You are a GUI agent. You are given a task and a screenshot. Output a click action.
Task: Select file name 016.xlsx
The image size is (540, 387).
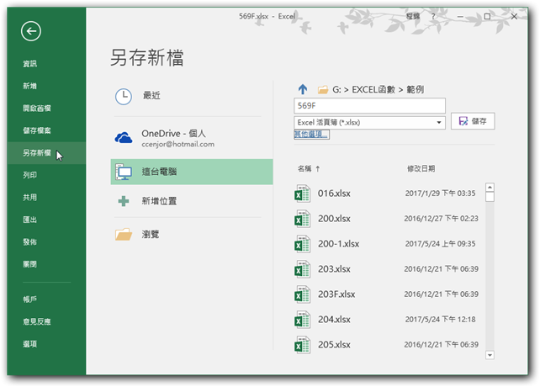point(334,193)
